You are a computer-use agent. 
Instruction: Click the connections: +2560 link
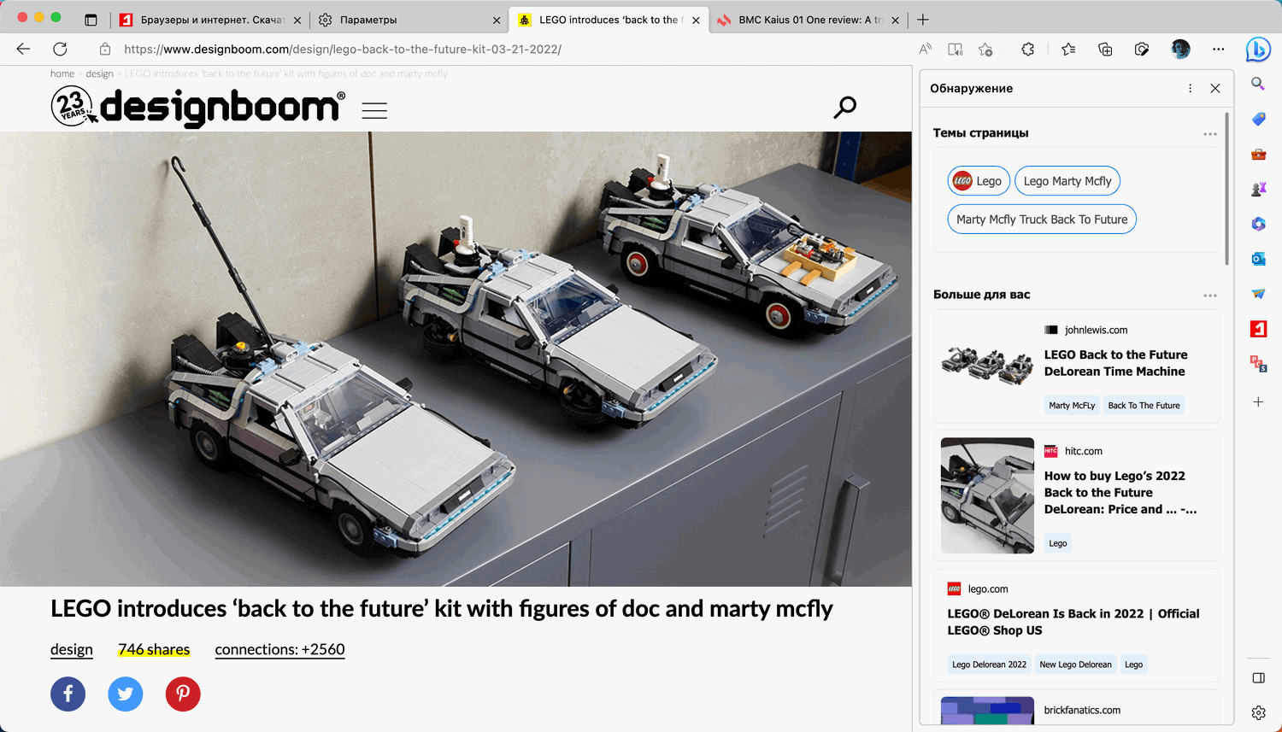tap(280, 650)
